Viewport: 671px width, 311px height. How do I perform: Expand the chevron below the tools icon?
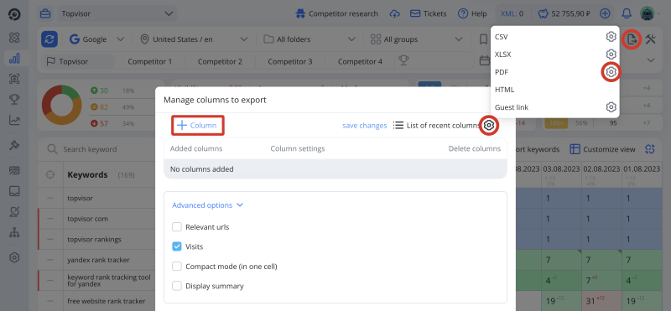(x=651, y=60)
